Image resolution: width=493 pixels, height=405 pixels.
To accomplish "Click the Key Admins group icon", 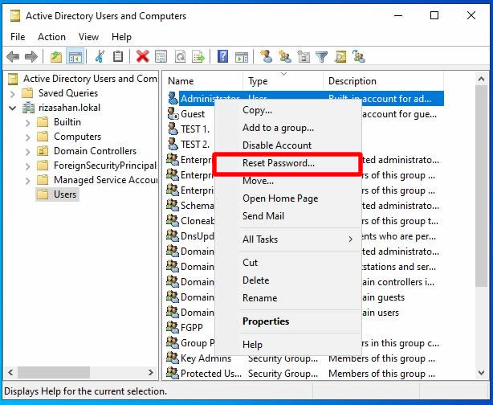I will (173, 358).
